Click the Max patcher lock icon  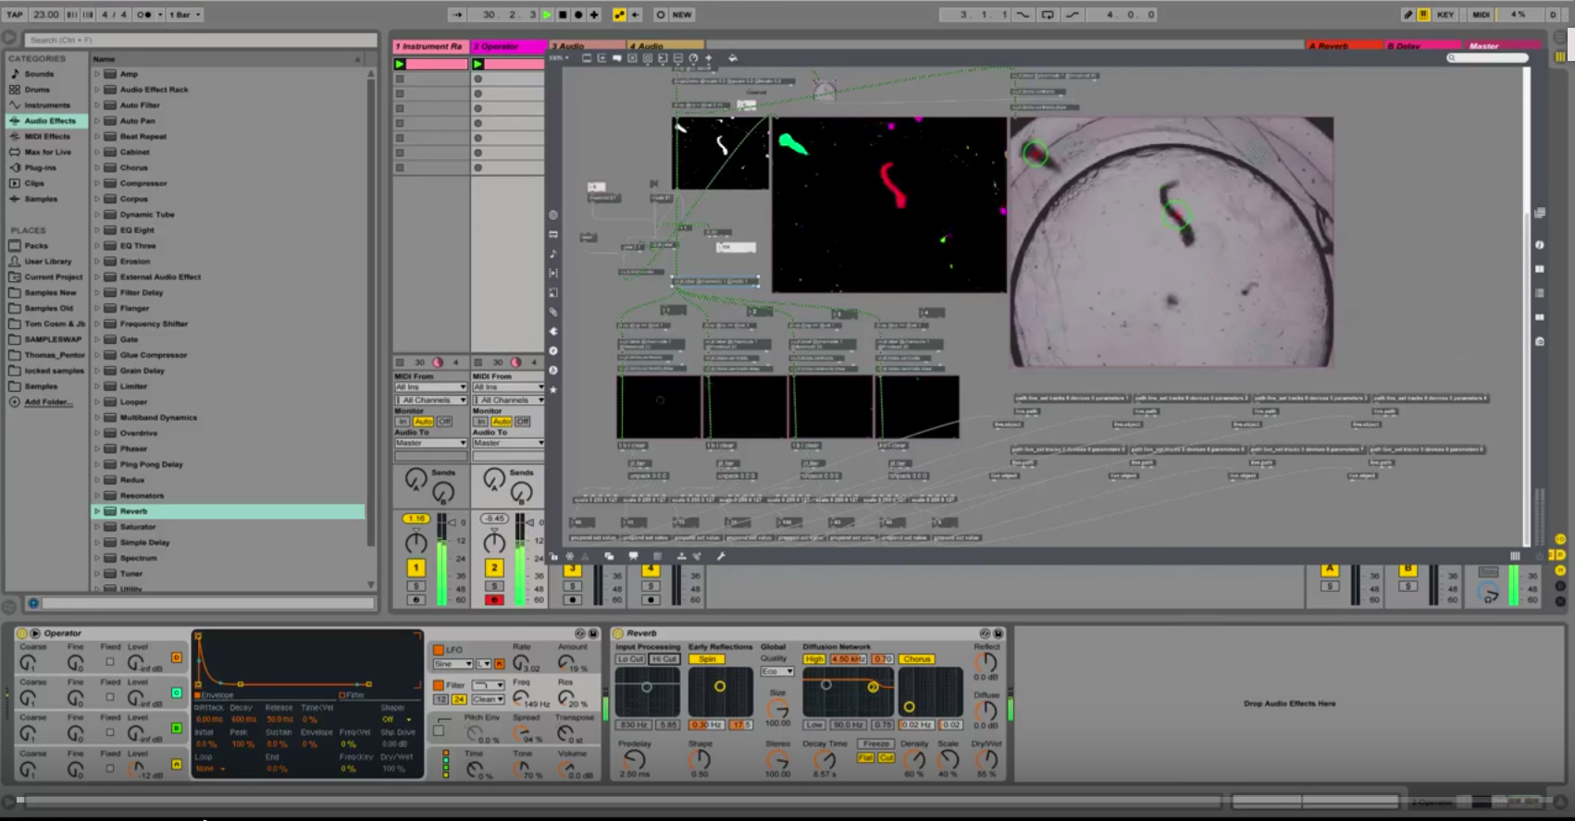(x=553, y=557)
